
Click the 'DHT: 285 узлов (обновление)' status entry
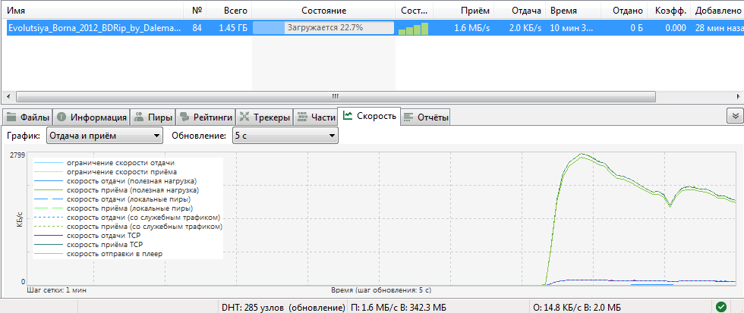click(283, 308)
